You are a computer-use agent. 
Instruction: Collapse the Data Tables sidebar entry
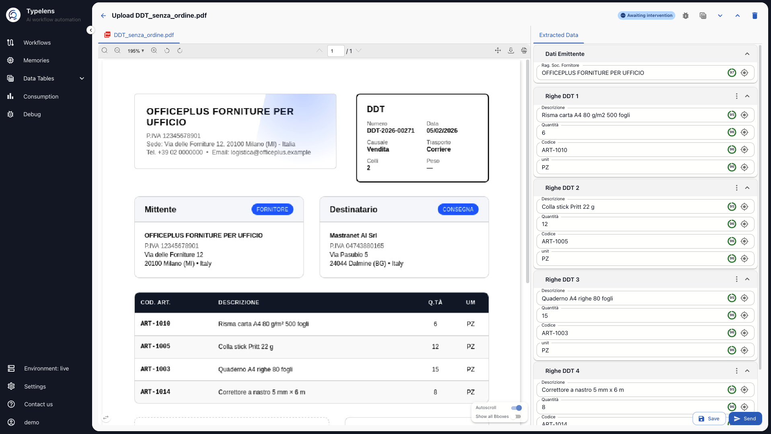82,78
